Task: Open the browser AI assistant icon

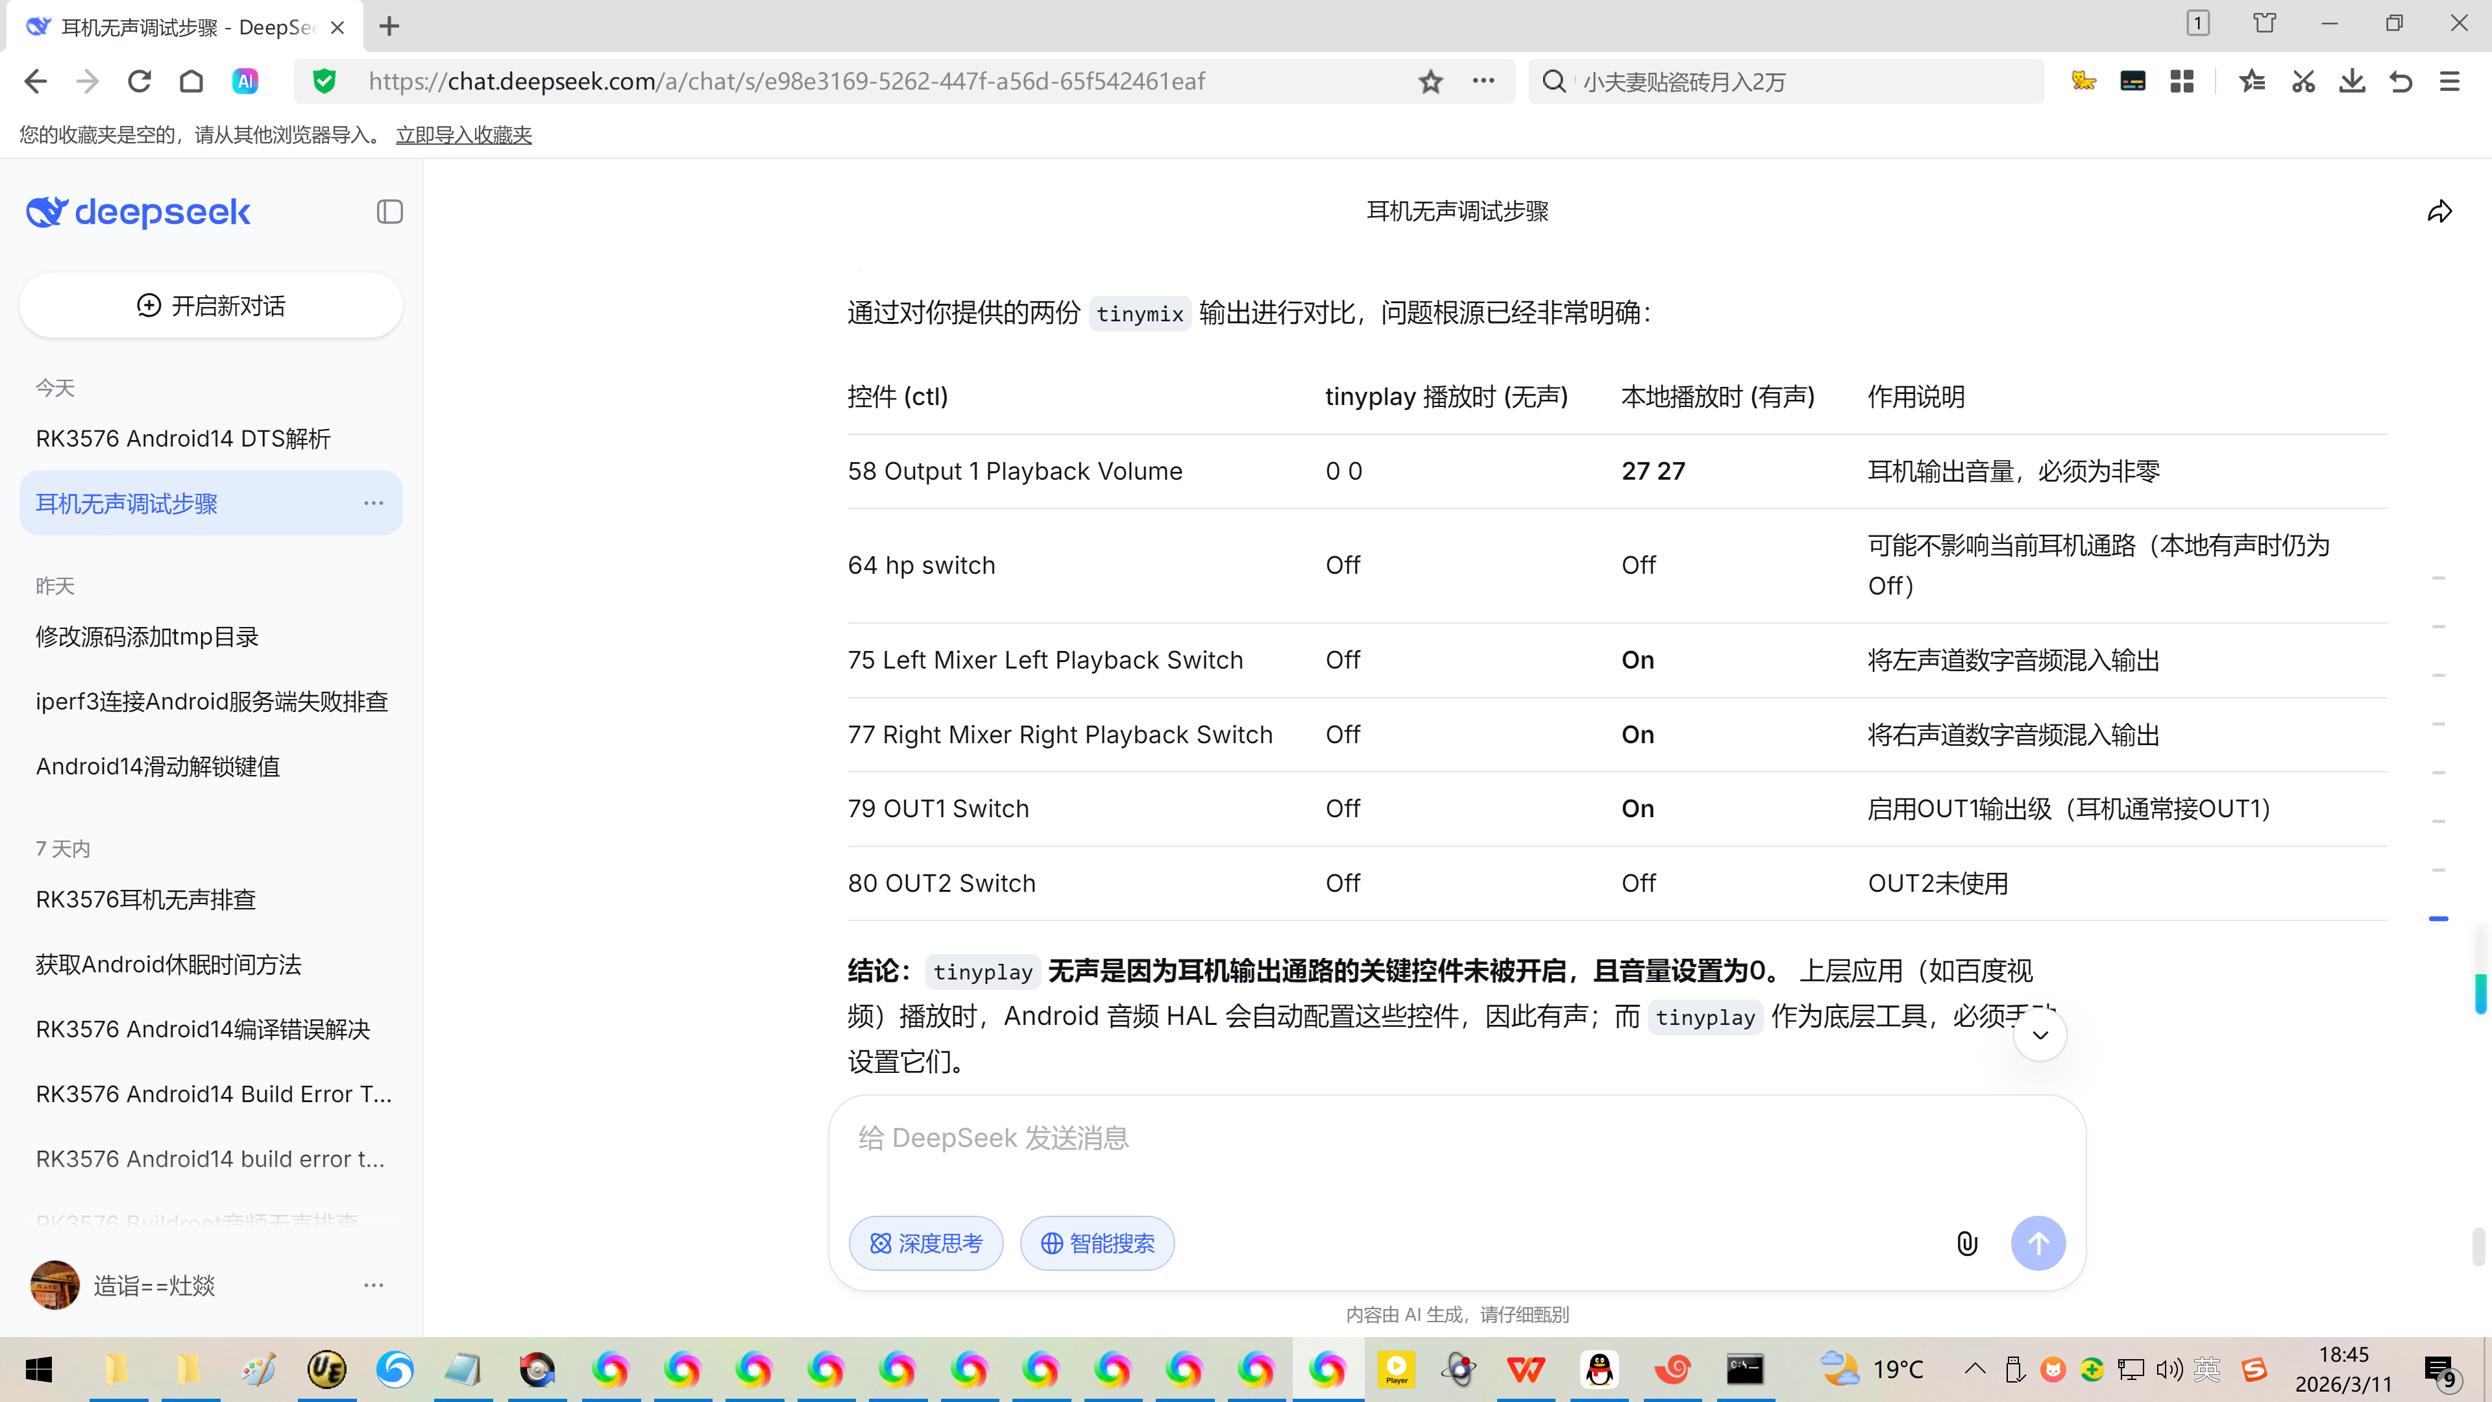Action: [246, 81]
